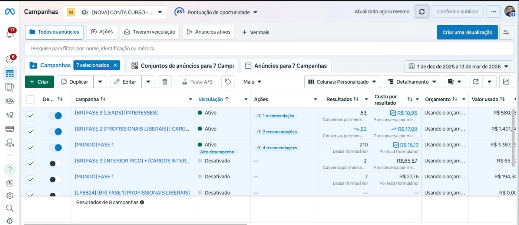The height and width of the screenshot is (225, 519).
Task: Open the Editar dropdown arrow
Action: click(x=148, y=82)
